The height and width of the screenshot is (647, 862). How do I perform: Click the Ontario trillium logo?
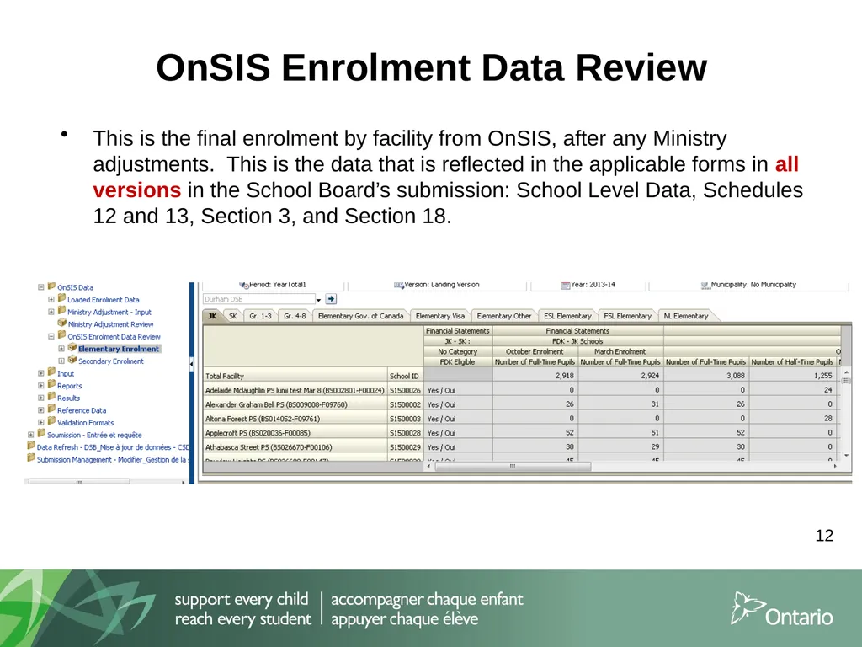coord(747,608)
